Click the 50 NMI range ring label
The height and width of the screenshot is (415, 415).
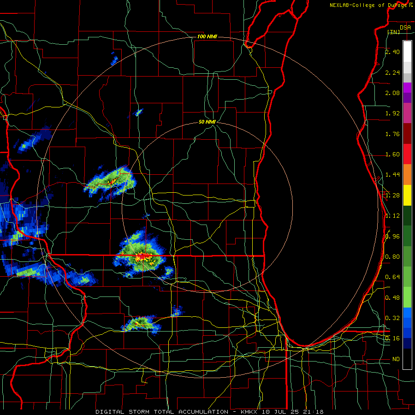click(207, 122)
